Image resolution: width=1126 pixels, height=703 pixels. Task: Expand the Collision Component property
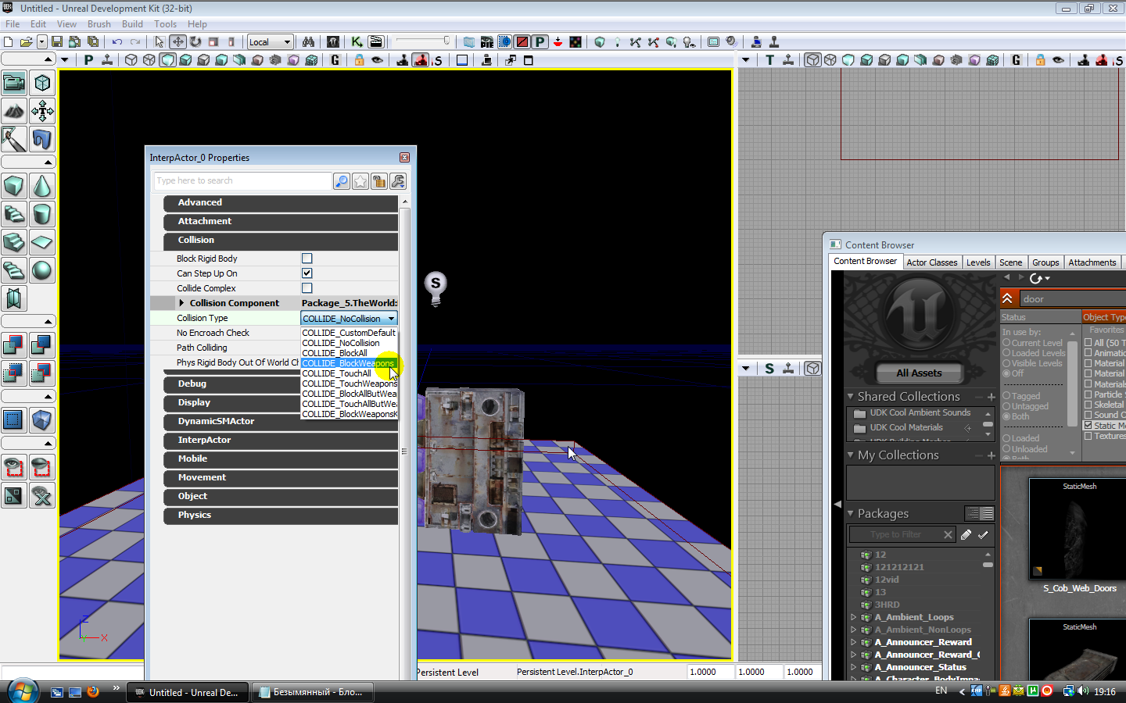182,303
